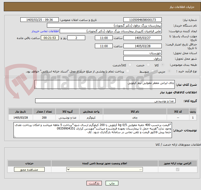The width and height of the screenshot is (201, 190).
Task: Click the announcement date field 1405/03/25 - 09:36
Action: click(40, 20)
